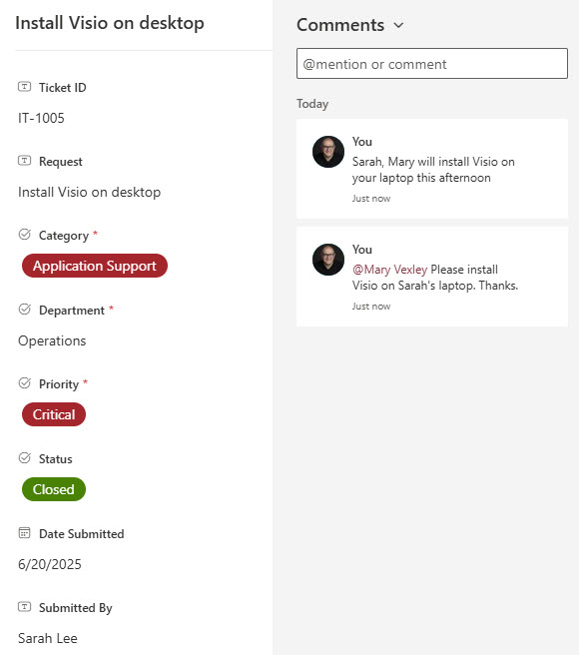Screen dimensions: 579x655
Task: Open the Application Support category pill
Action: click(95, 266)
